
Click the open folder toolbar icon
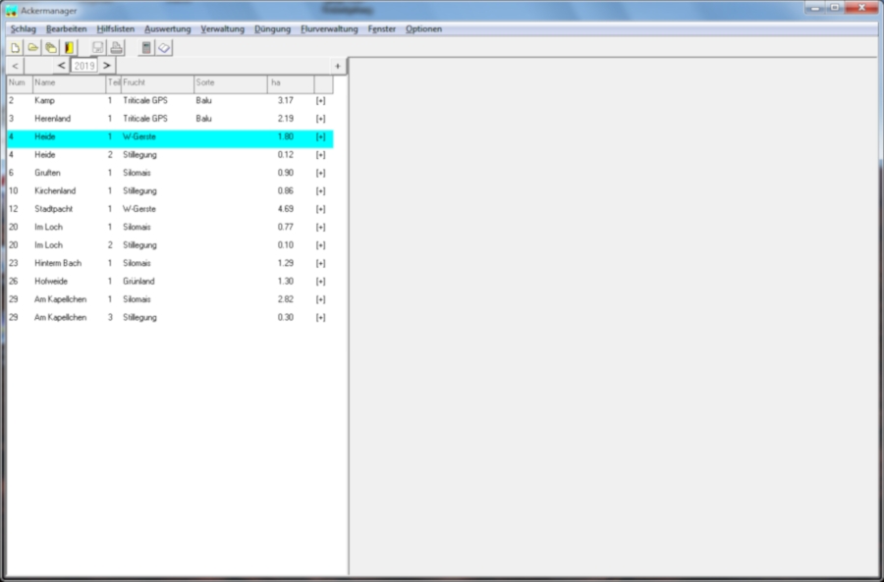coord(32,47)
